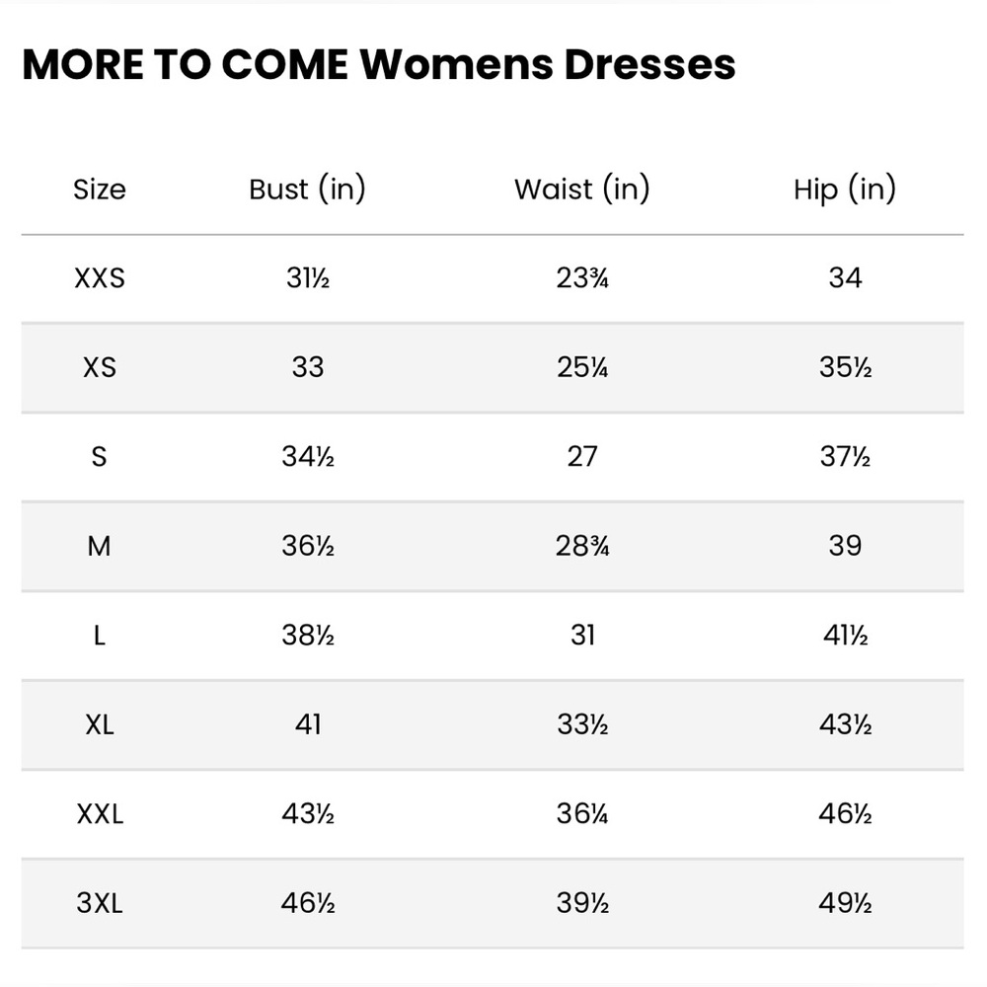Click the 3XL size label

(x=100, y=904)
